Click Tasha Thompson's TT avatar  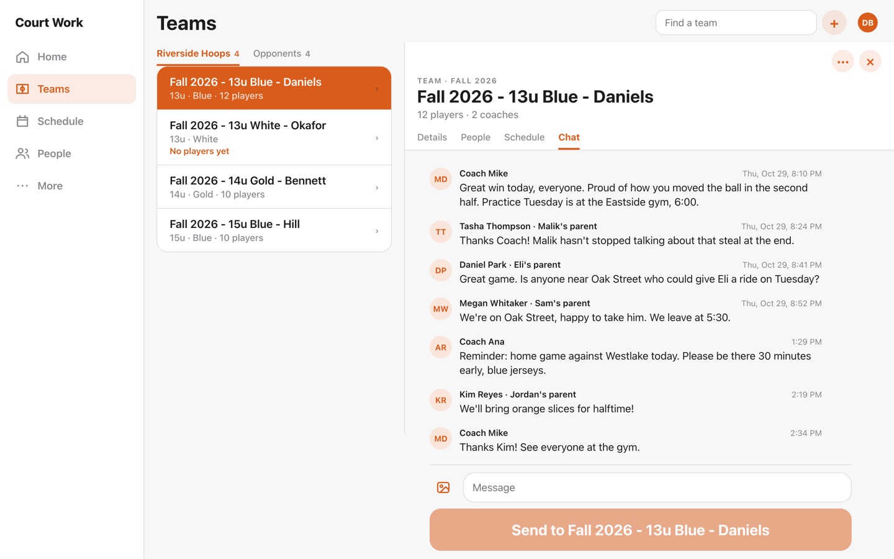tap(441, 232)
